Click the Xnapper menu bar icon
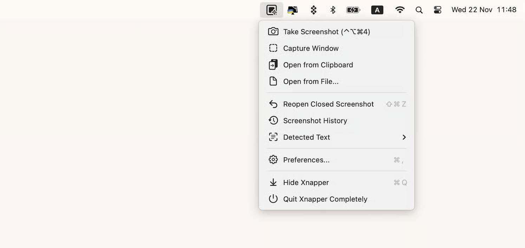The height and width of the screenshot is (248, 525). [x=271, y=10]
